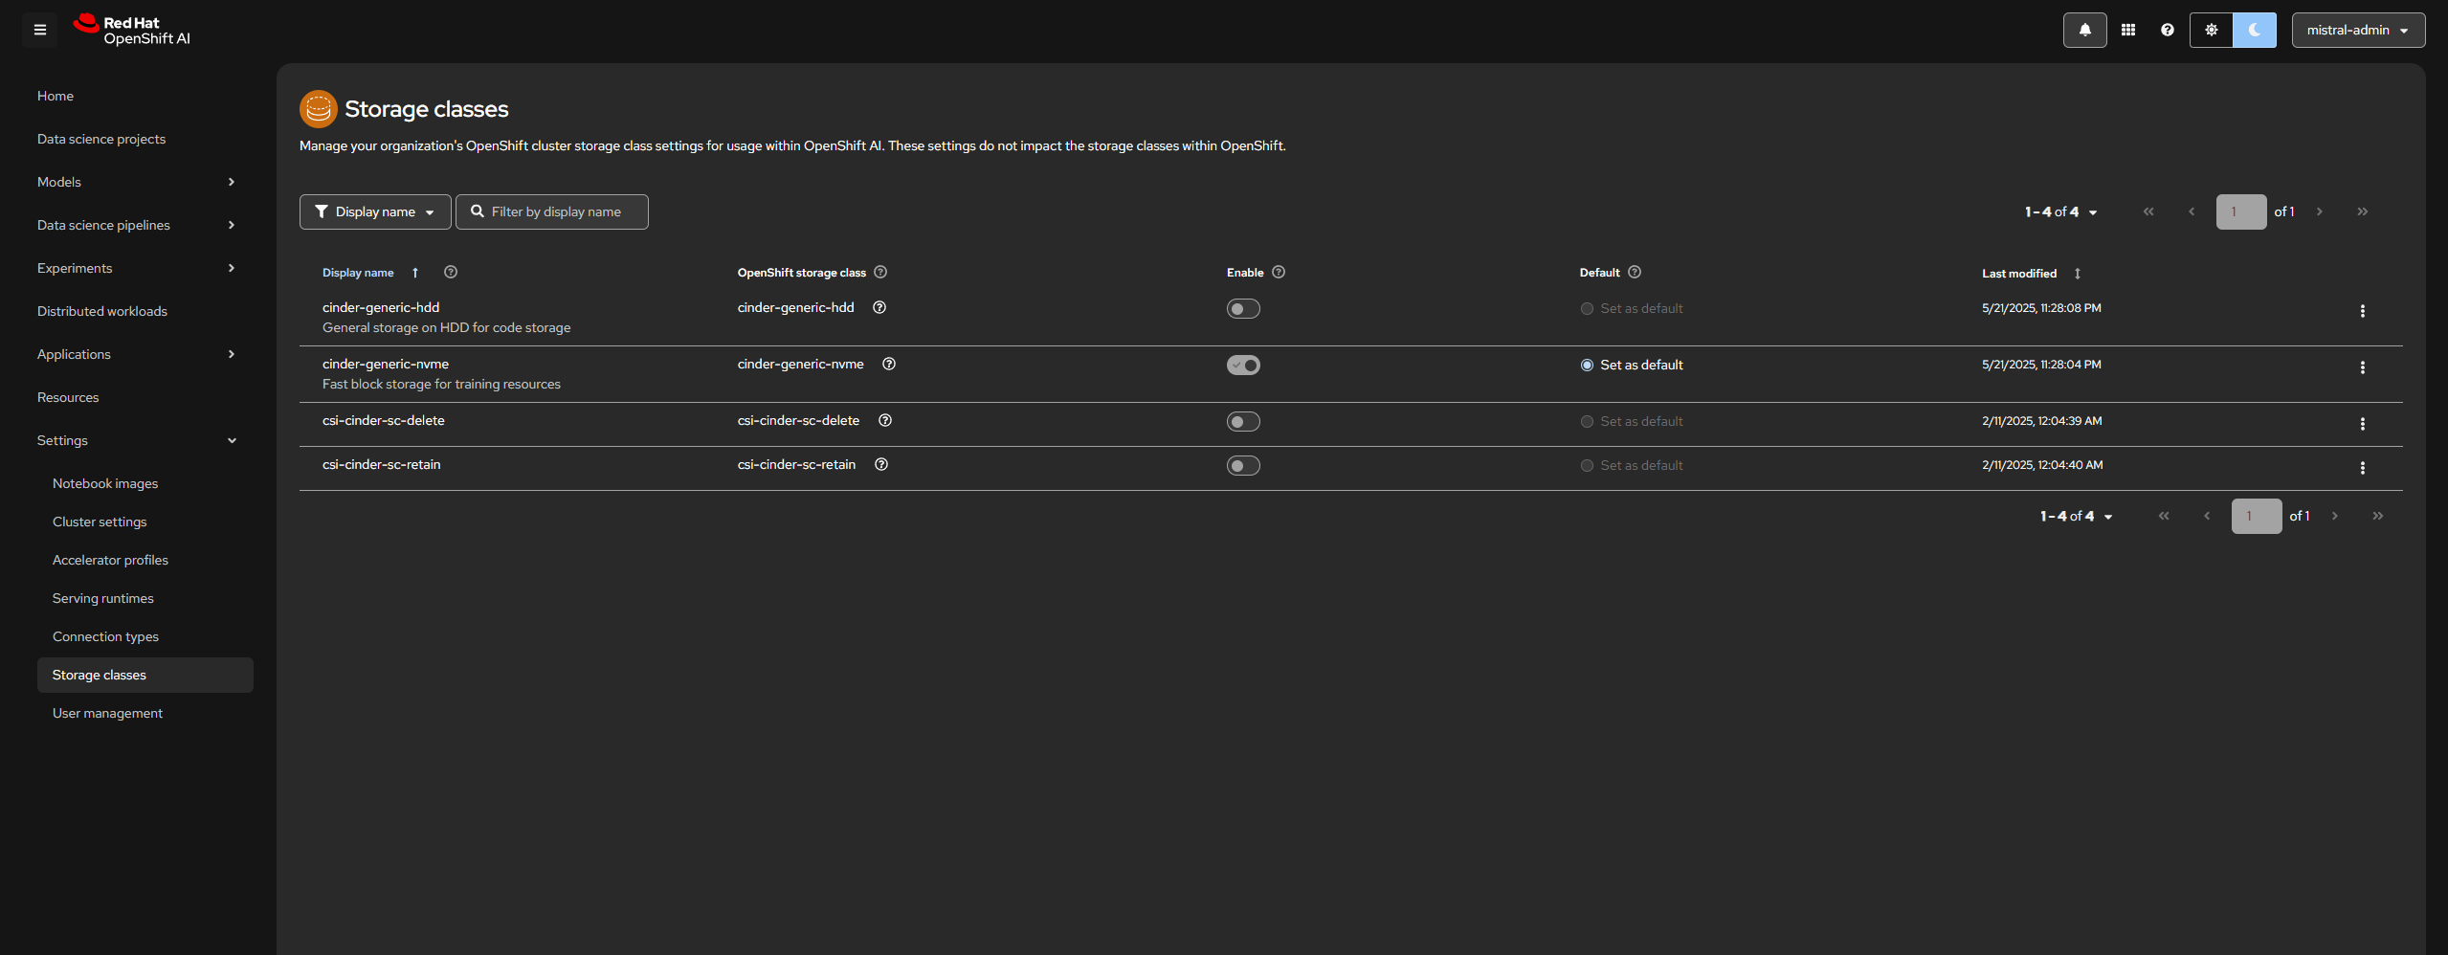Image resolution: width=2448 pixels, height=955 pixels.
Task: Disable cinder-generic-nvme storage class toggle
Action: (1243, 366)
